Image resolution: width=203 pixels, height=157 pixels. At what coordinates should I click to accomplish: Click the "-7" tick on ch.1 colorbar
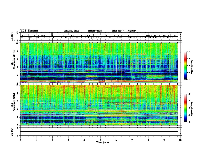(x=189, y=80)
